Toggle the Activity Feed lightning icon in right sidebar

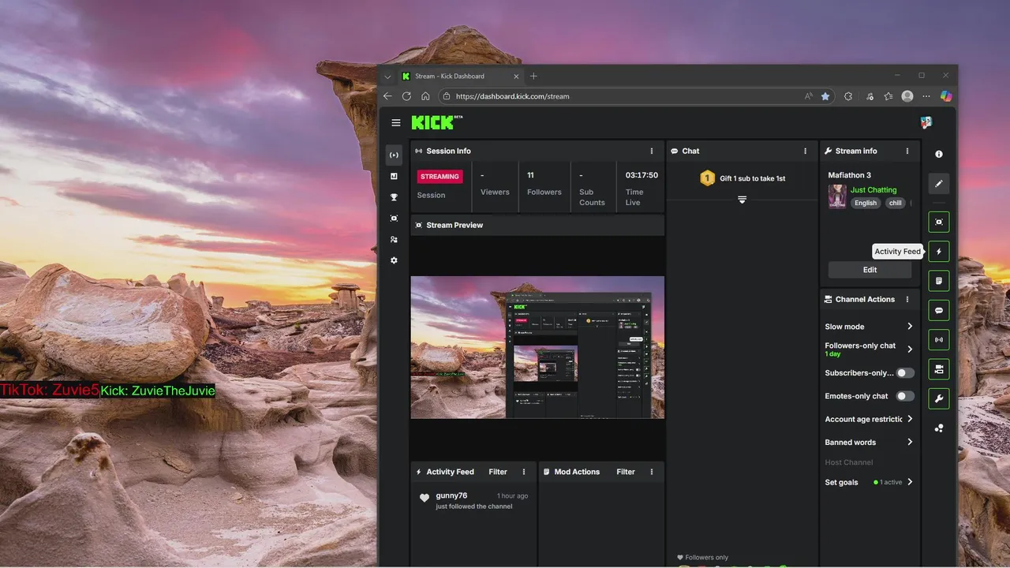939,252
